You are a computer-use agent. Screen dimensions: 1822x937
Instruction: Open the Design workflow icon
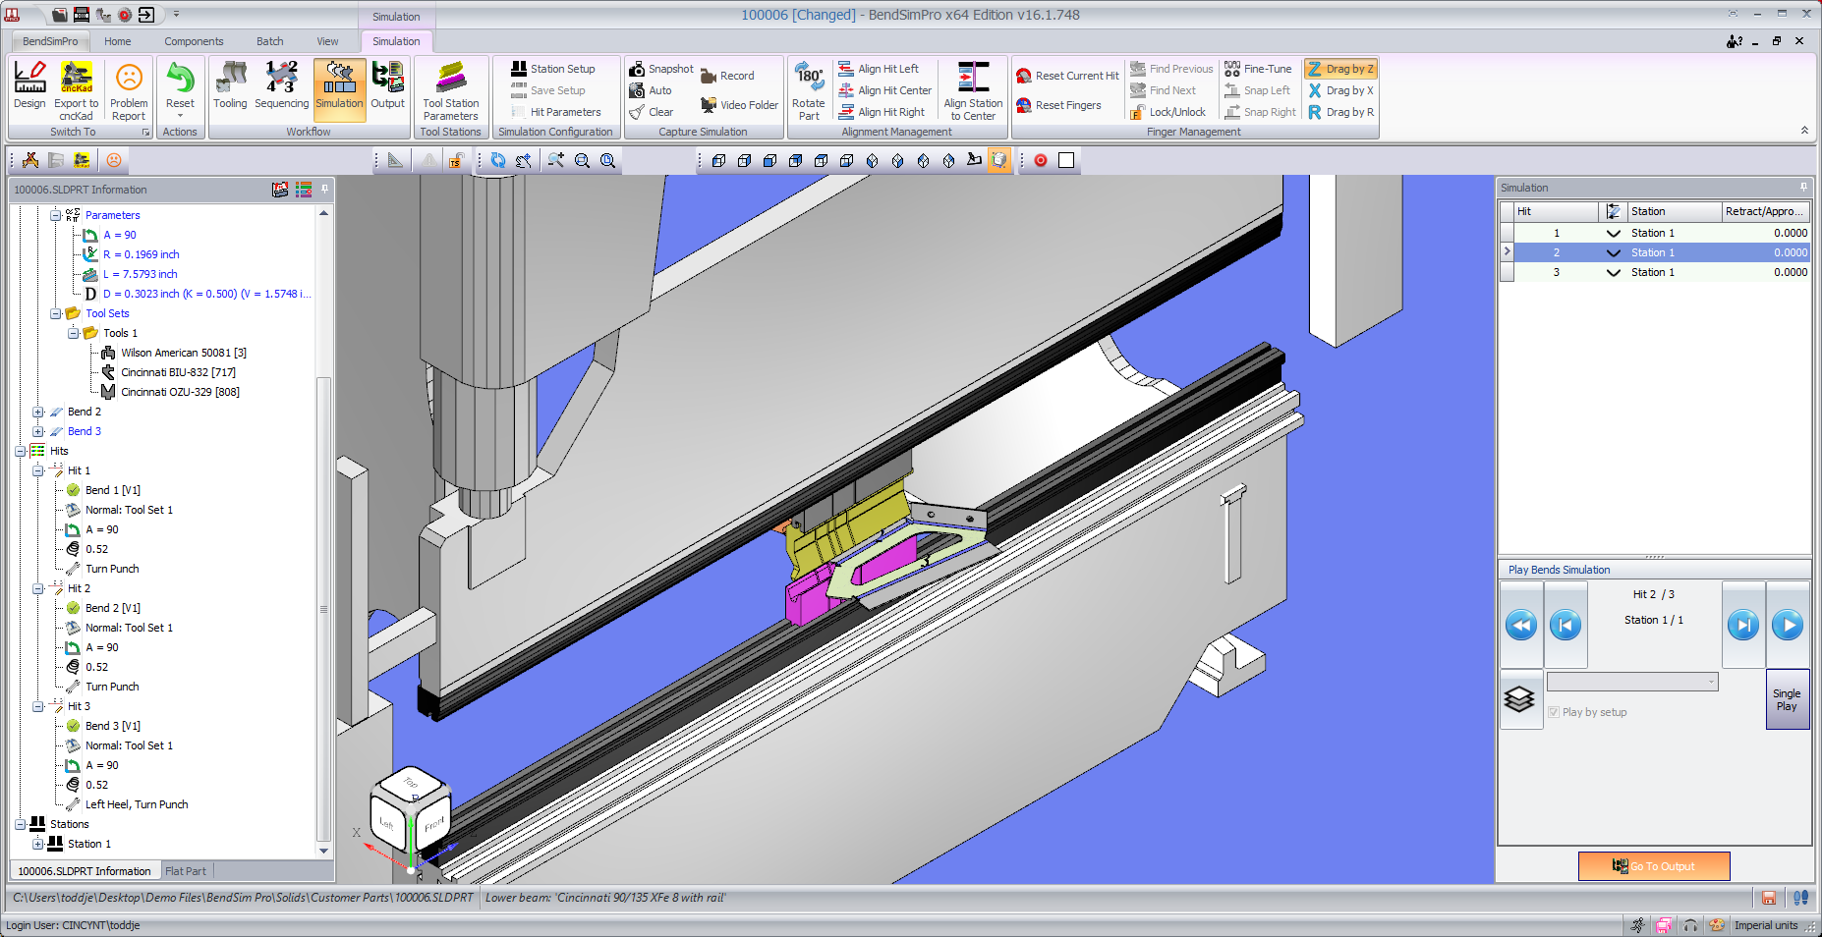[29, 85]
